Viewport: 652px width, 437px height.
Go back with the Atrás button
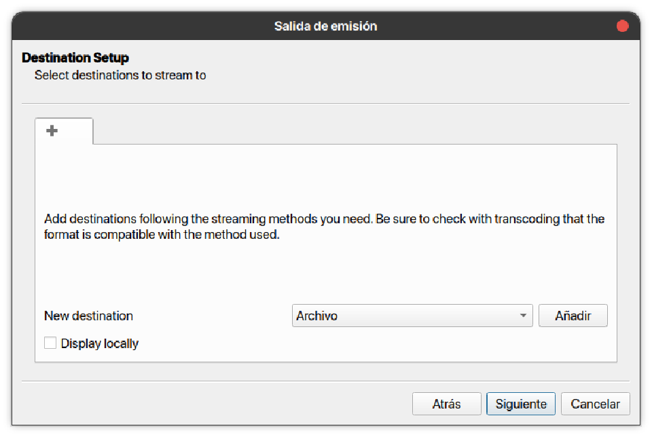[446, 404]
